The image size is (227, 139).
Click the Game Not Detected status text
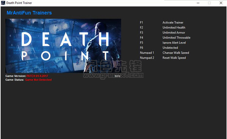pyautogui.click(x=39, y=80)
